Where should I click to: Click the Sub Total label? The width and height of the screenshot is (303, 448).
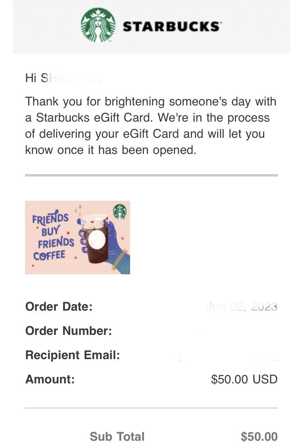pos(117,437)
